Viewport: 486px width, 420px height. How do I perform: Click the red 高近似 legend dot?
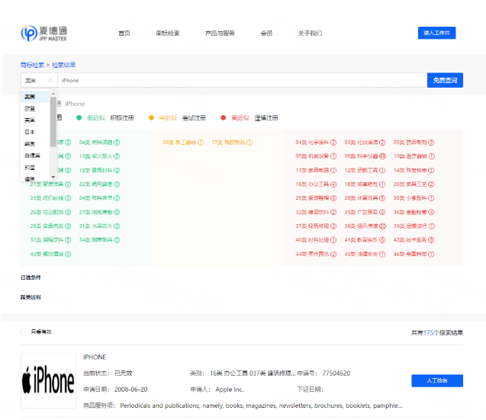[x=223, y=117]
